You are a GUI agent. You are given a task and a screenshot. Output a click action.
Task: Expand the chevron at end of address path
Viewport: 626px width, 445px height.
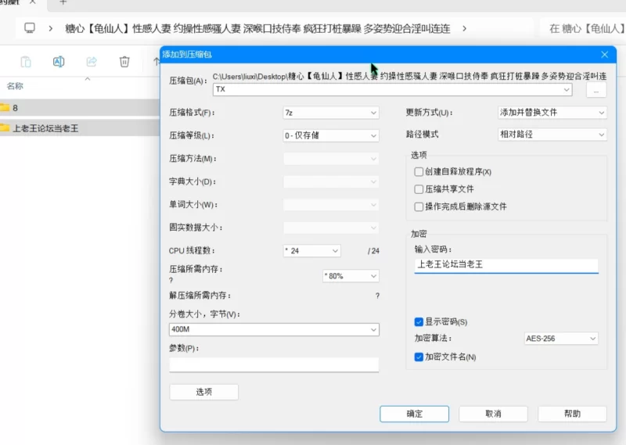tap(464, 28)
